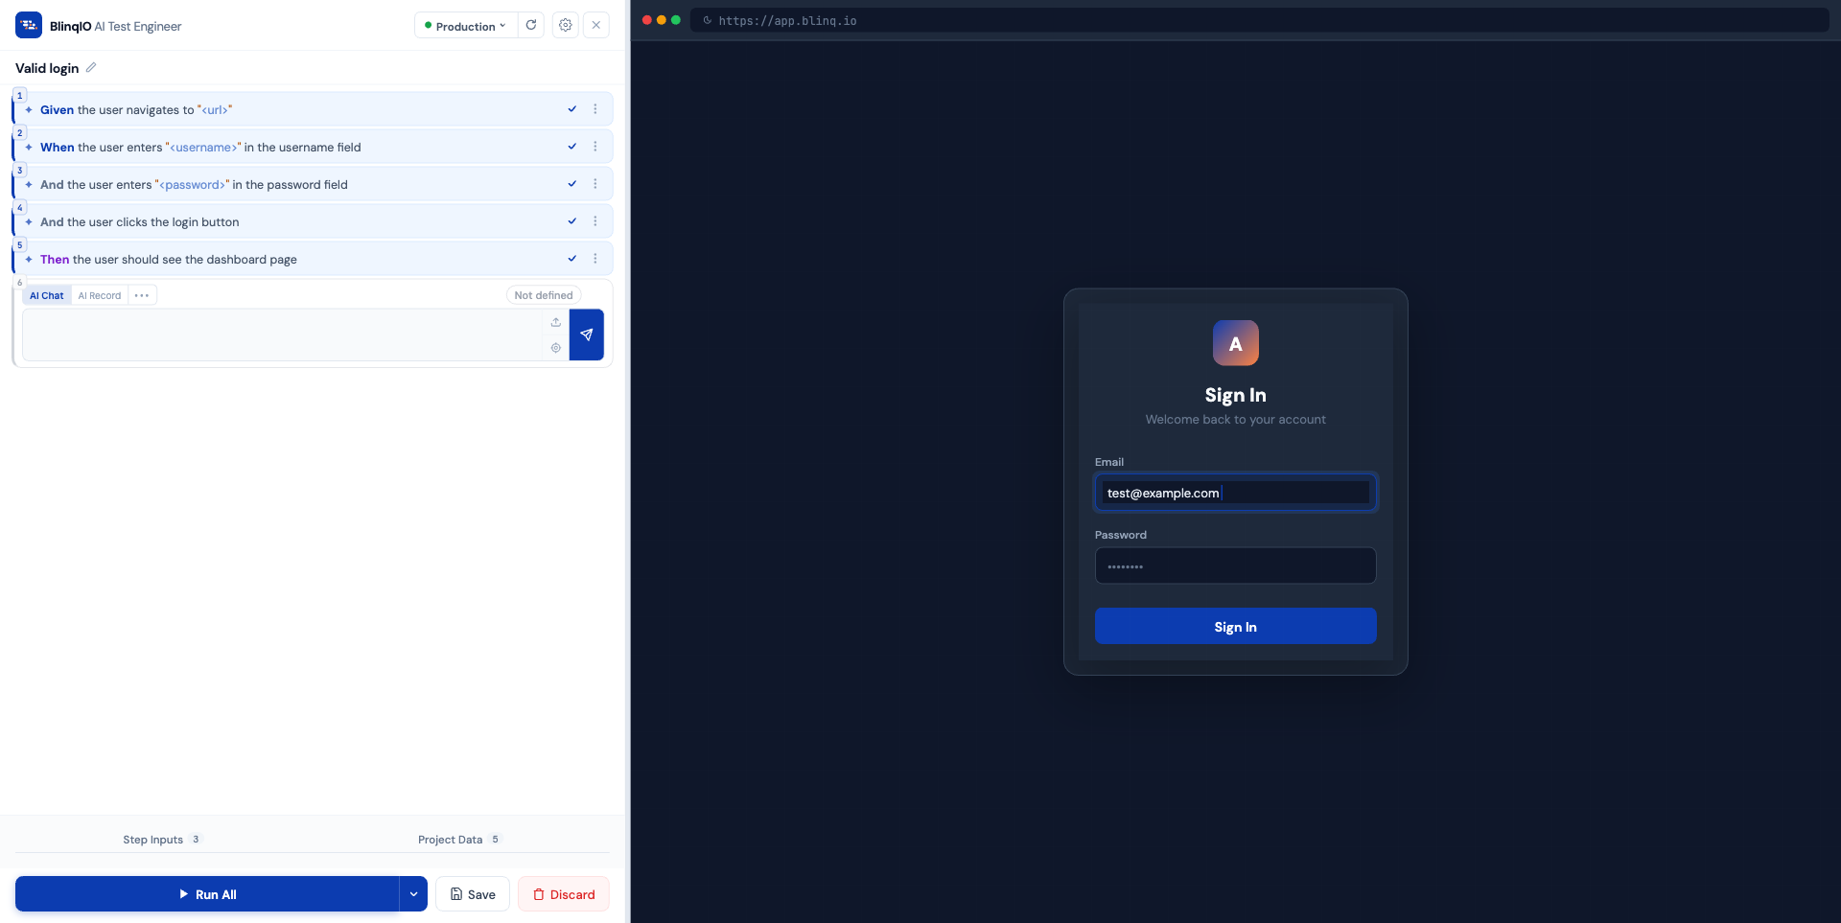Toggle the check on the login button step
The height and width of the screenshot is (923, 1841).
click(571, 220)
